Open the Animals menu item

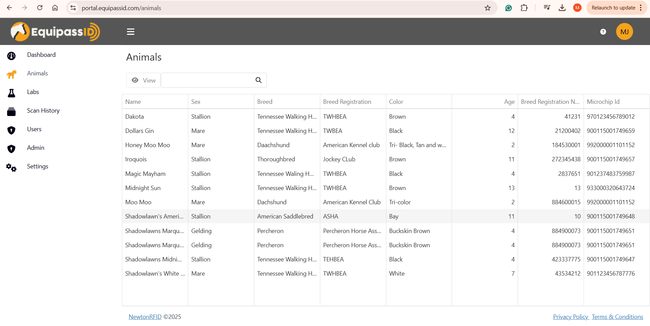pos(38,73)
